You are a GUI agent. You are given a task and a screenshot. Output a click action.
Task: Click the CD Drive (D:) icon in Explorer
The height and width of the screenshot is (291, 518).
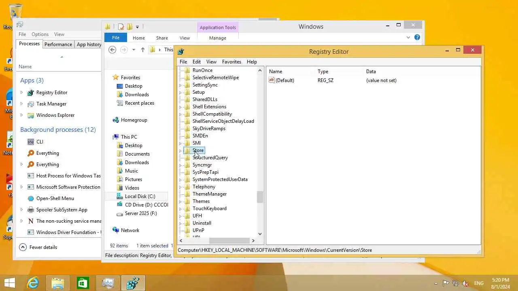pyautogui.click(x=119, y=205)
